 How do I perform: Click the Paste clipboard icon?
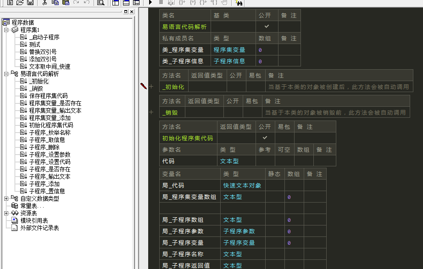(66, 2)
